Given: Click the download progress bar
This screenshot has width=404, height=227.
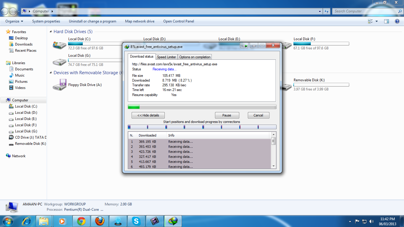Looking at the screenshot, I should (202, 107).
